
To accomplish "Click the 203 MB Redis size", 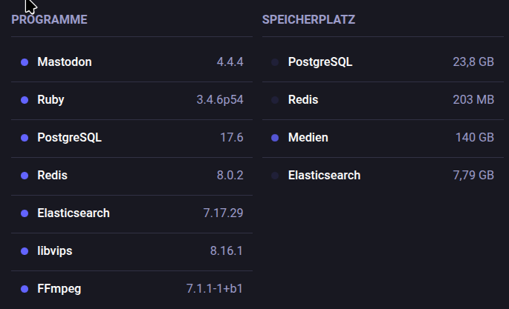I will (473, 100).
